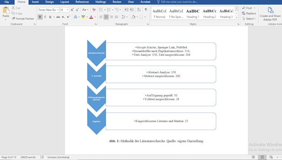Switch to the Design tab
This screenshot has height=160, width=282.
coord(49,2)
